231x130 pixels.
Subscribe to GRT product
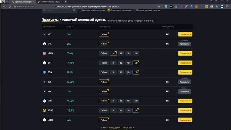[185, 63]
